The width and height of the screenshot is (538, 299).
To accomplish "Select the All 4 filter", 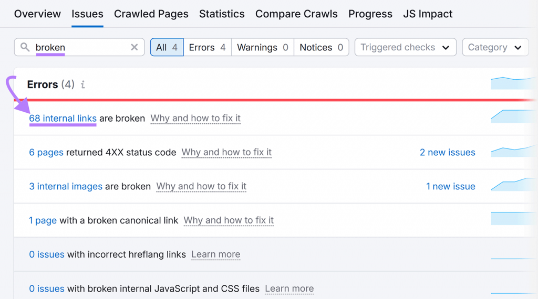I will pyautogui.click(x=167, y=47).
